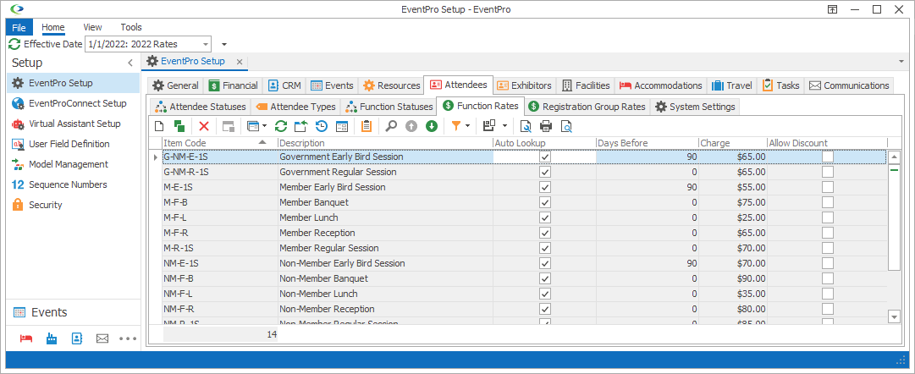Image resolution: width=915 pixels, height=374 pixels.
Task: Click the folder export arrow icon
Action: pyautogui.click(x=301, y=125)
